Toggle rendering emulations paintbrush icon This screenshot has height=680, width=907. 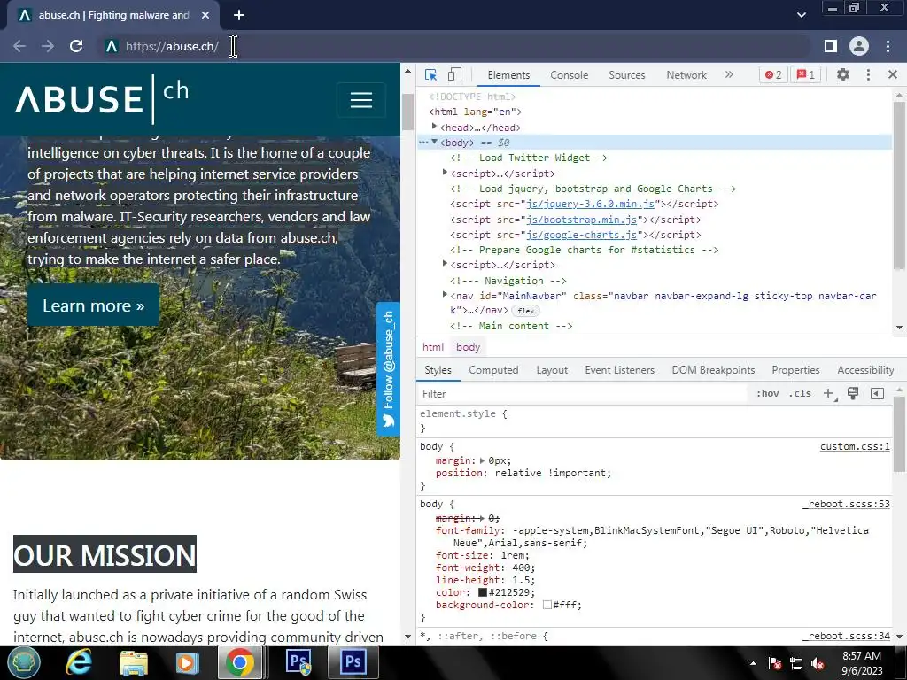tap(853, 394)
